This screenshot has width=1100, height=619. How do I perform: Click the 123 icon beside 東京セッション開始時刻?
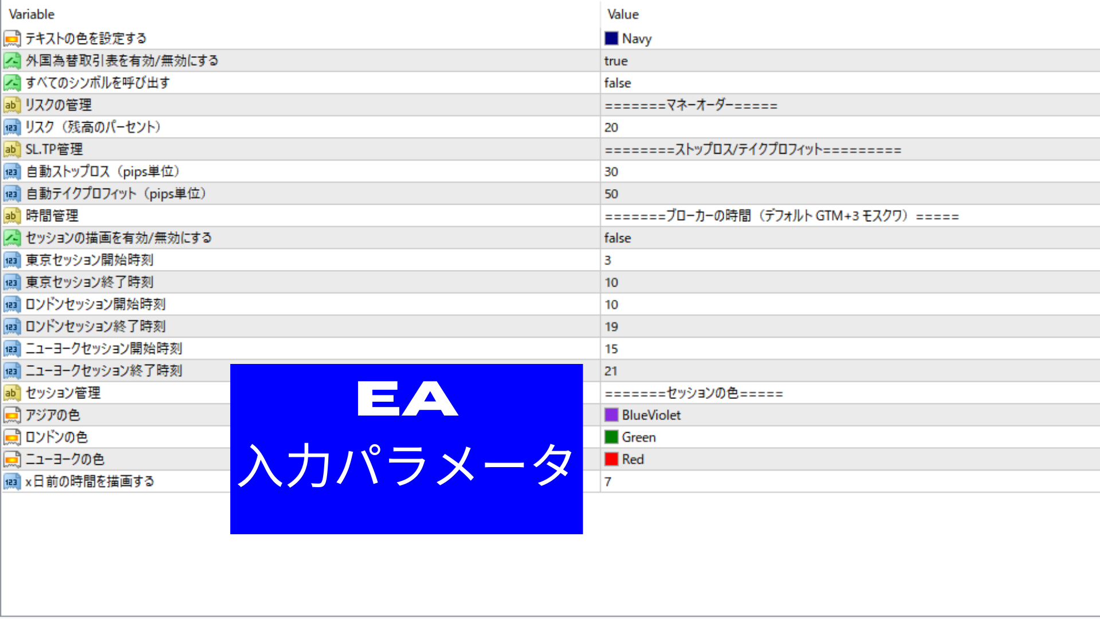tap(11, 260)
